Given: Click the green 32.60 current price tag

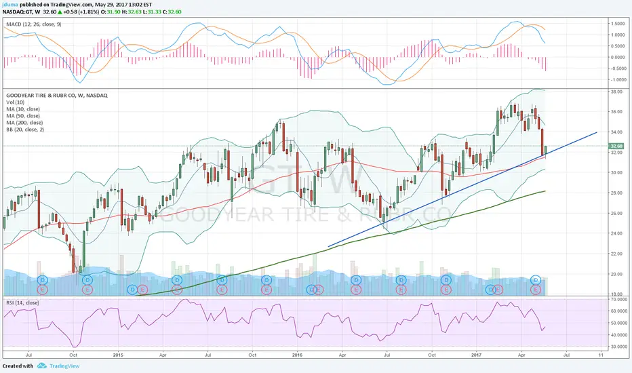Looking at the screenshot, I should (x=616, y=146).
